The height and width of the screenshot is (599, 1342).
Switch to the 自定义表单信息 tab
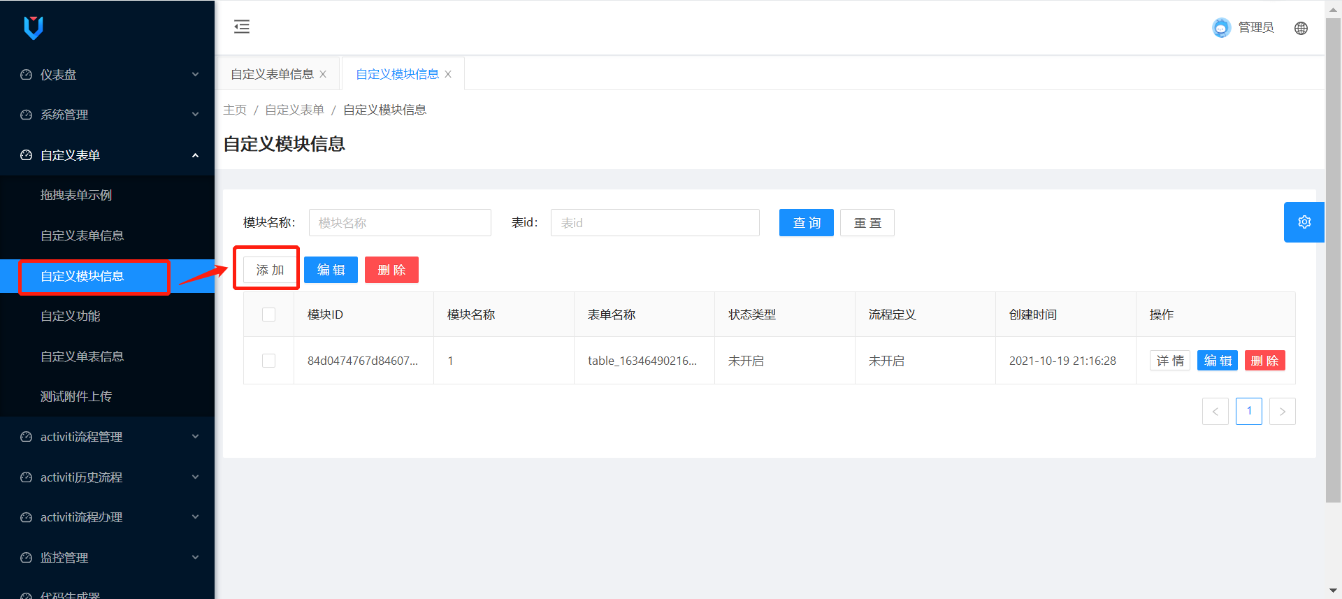pyautogui.click(x=272, y=74)
